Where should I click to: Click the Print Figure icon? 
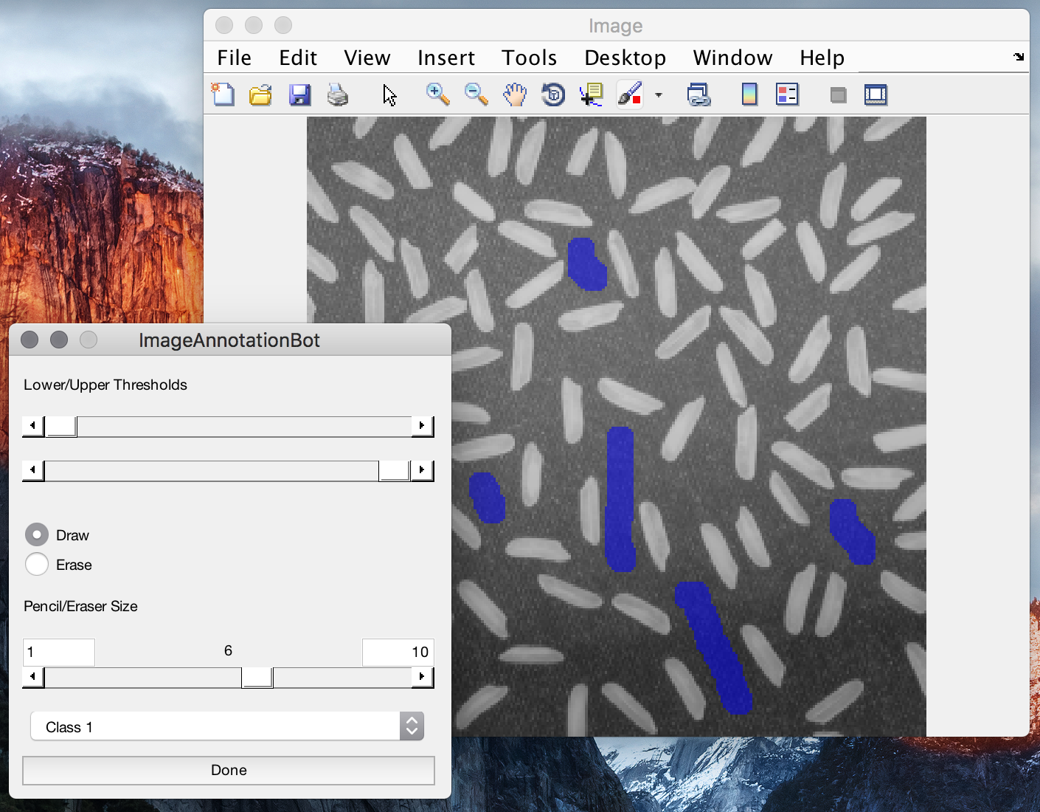338,94
